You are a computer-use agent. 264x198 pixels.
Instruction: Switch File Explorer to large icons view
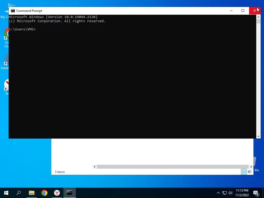tap(250, 172)
